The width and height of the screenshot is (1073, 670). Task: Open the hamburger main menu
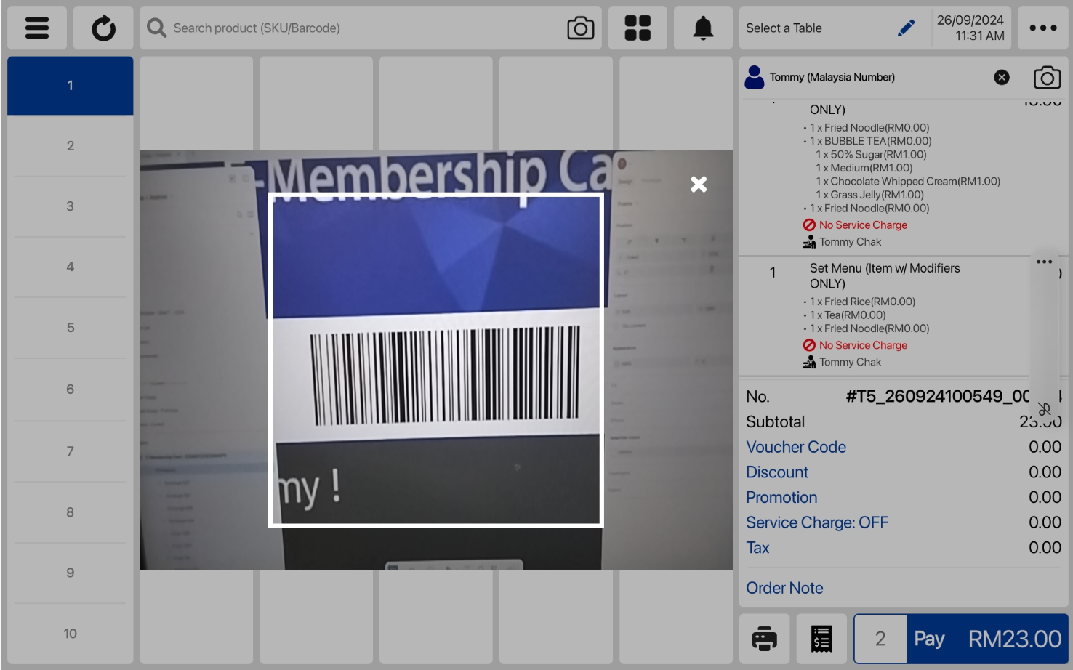(37, 28)
